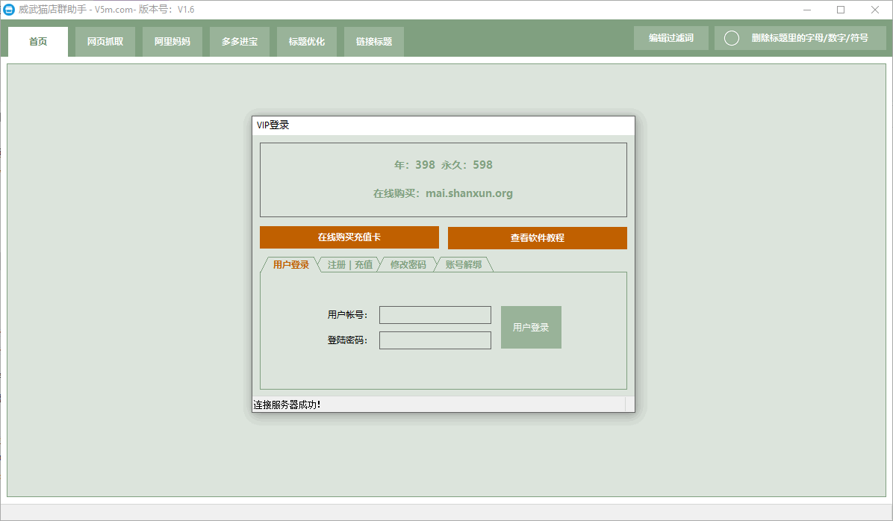Focus the 登陆密码 input field
Image resolution: width=893 pixels, height=521 pixels.
[435, 340]
